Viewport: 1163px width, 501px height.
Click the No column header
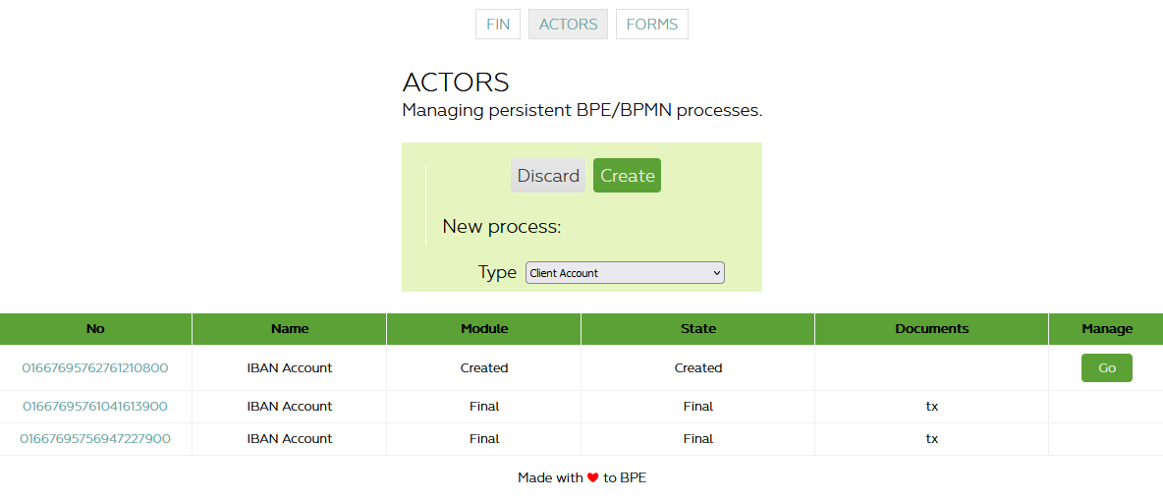tap(95, 329)
